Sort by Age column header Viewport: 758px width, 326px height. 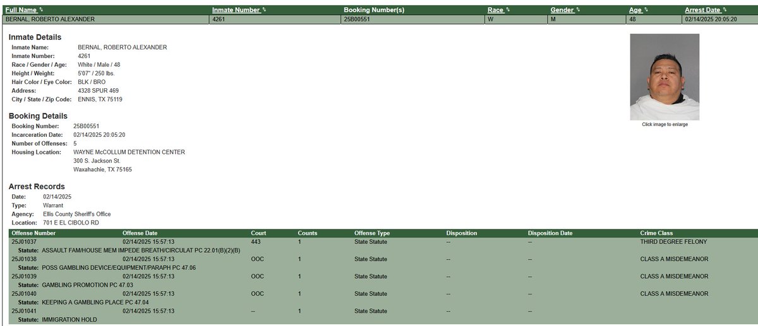[x=635, y=10]
